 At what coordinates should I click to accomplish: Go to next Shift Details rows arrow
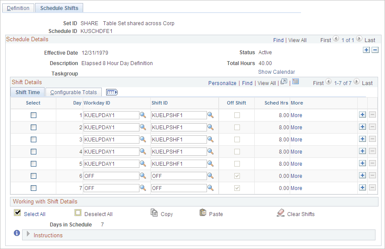click(356, 82)
